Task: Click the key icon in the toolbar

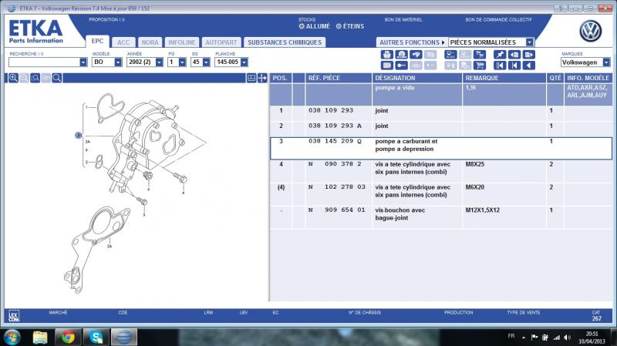Action: (x=401, y=66)
